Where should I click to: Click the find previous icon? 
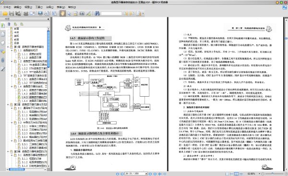coord(126,13)
